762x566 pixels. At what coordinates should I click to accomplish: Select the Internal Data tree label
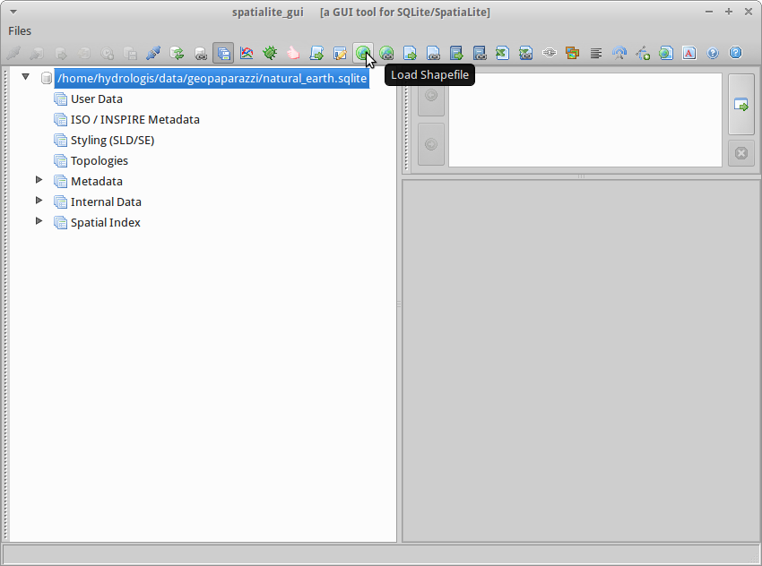pyautogui.click(x=106, y=202)
